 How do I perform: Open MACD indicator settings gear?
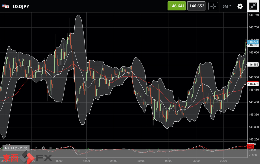[x=43, y=148]
